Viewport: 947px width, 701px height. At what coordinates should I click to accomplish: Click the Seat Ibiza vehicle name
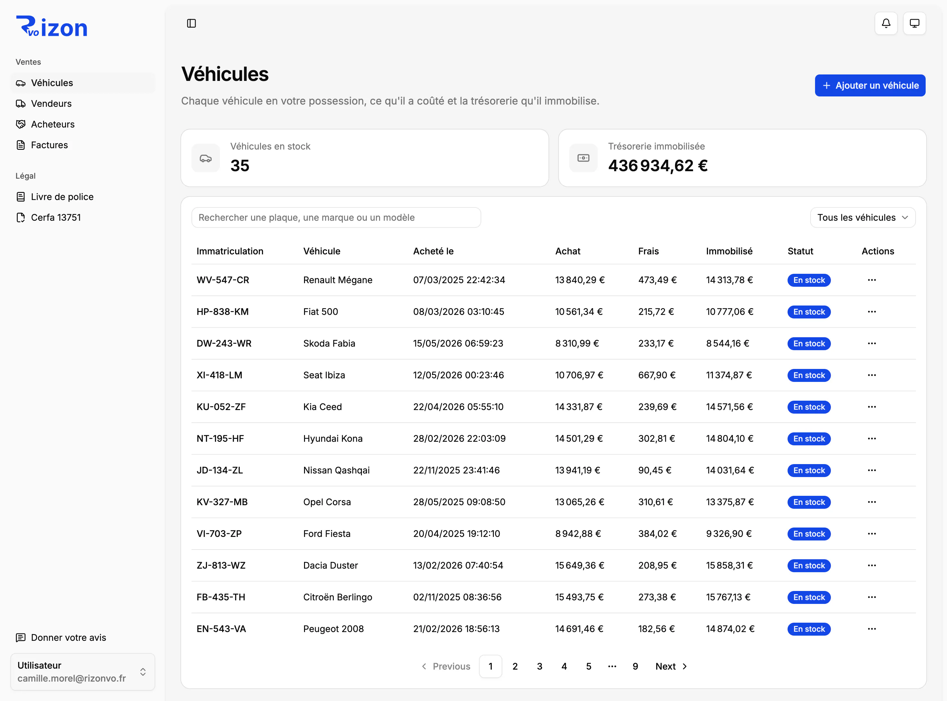pyautogui.click(x=324, y=375)
